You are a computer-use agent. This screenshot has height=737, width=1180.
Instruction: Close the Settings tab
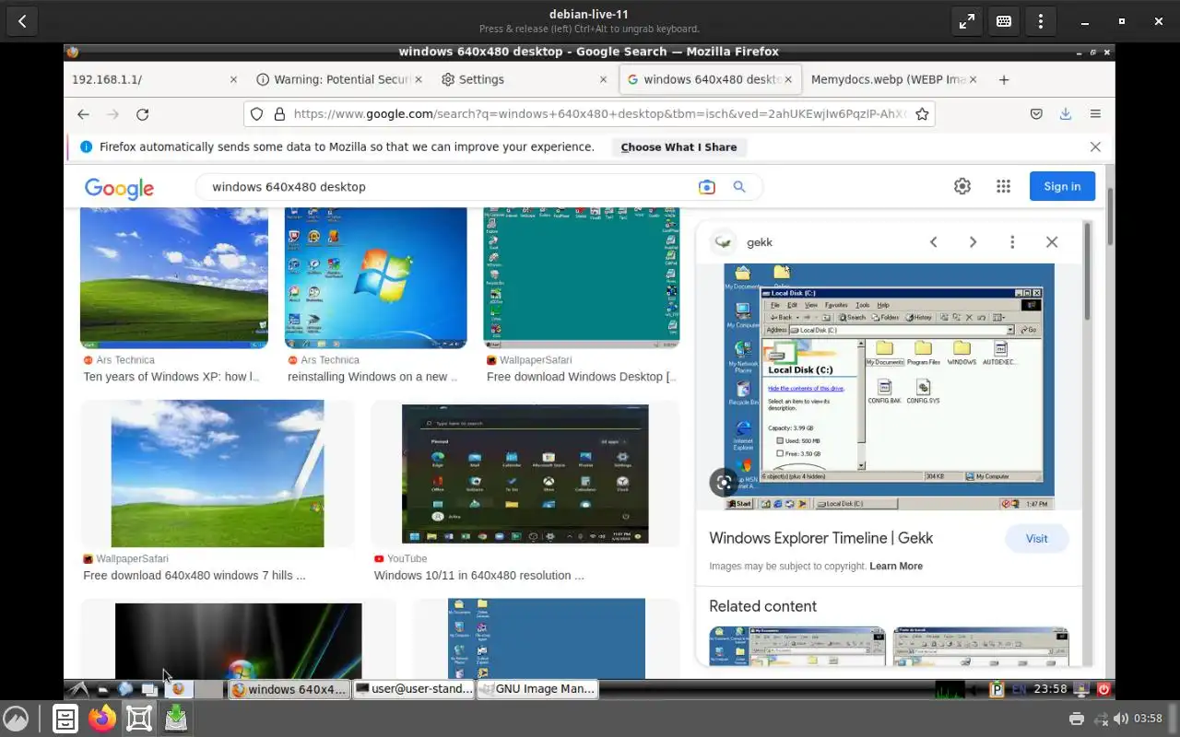(x=604, y=79)
